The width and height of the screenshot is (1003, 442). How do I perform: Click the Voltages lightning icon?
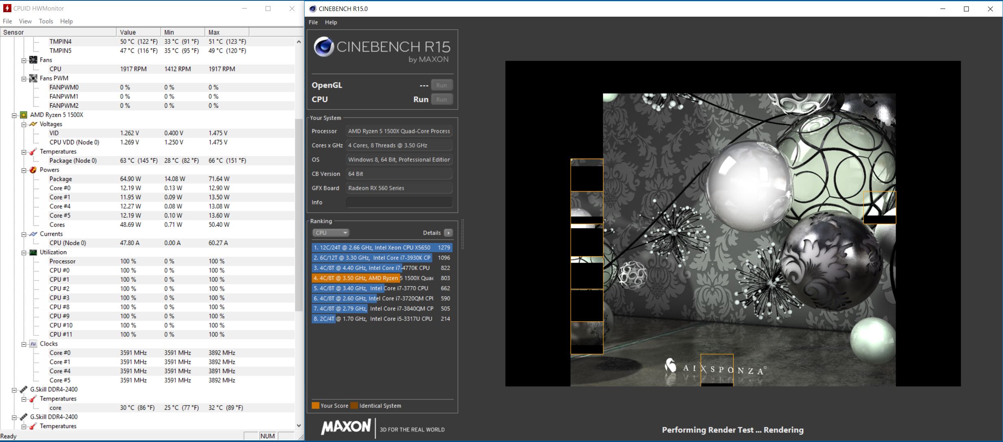[33, 124]
